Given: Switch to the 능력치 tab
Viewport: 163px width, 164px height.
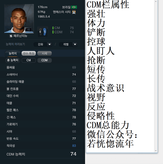Looking at the screenshot, I should (x=13, y=53).
